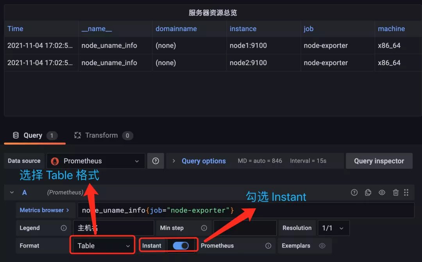Click the Interval = 15s text
Screen dimensions: 422x262
point(308,161)
